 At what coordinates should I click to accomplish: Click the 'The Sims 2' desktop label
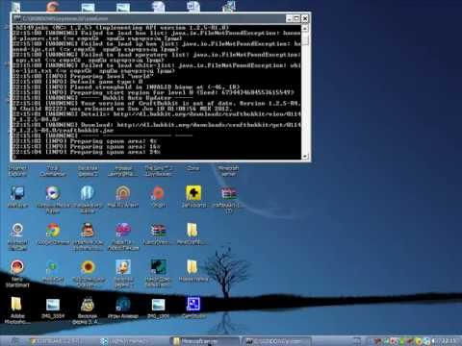pos(158,171)
